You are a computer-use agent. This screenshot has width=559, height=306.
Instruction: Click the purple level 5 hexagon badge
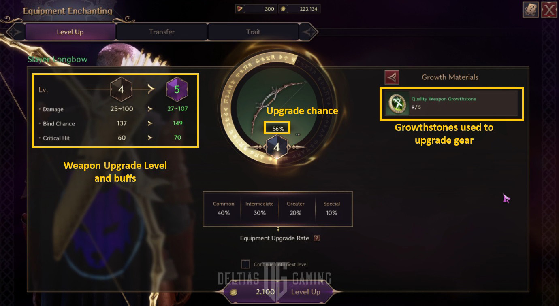coord(177,89)
